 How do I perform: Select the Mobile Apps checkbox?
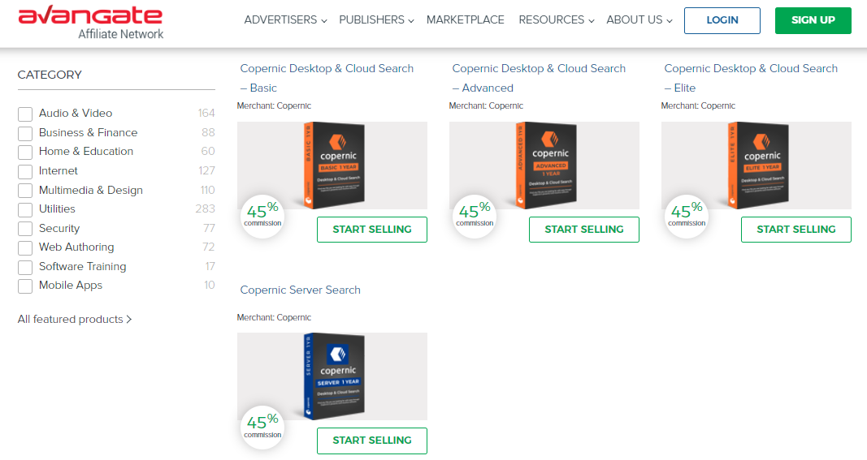pyautogui.click(x=25, y=286)
